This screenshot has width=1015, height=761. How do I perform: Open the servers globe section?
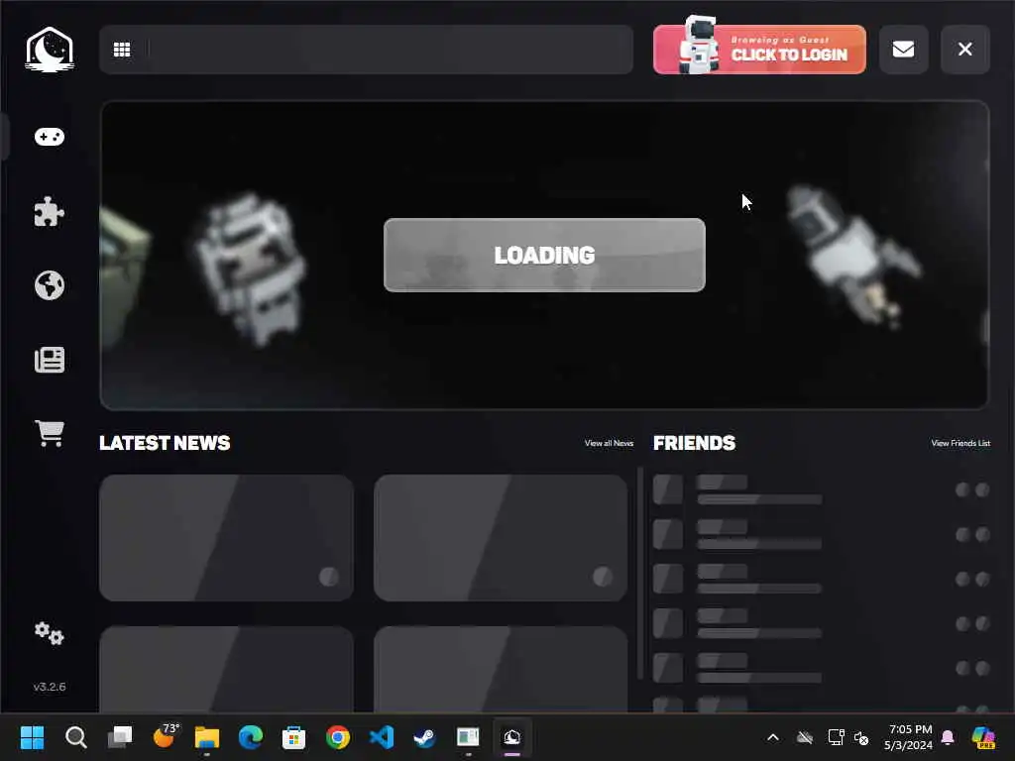(x=50, y=285)
